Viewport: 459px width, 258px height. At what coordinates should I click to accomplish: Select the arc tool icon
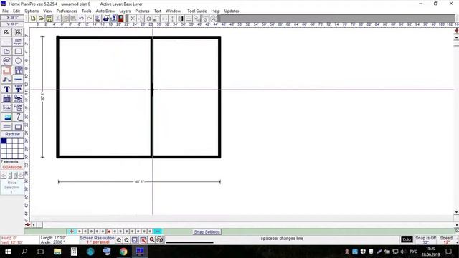click(x=6, y=61)
